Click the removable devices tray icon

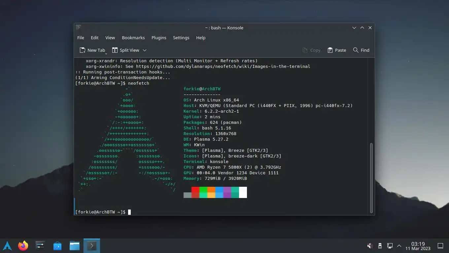click(x=380, y=246)
